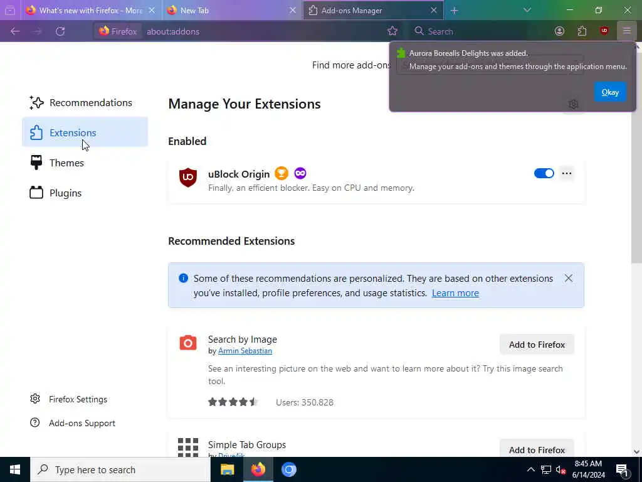Viewport: 642px width, 482px height.
Task: Click the uBlock Origin private browsing badge
Action: click(x=300, y=173)
